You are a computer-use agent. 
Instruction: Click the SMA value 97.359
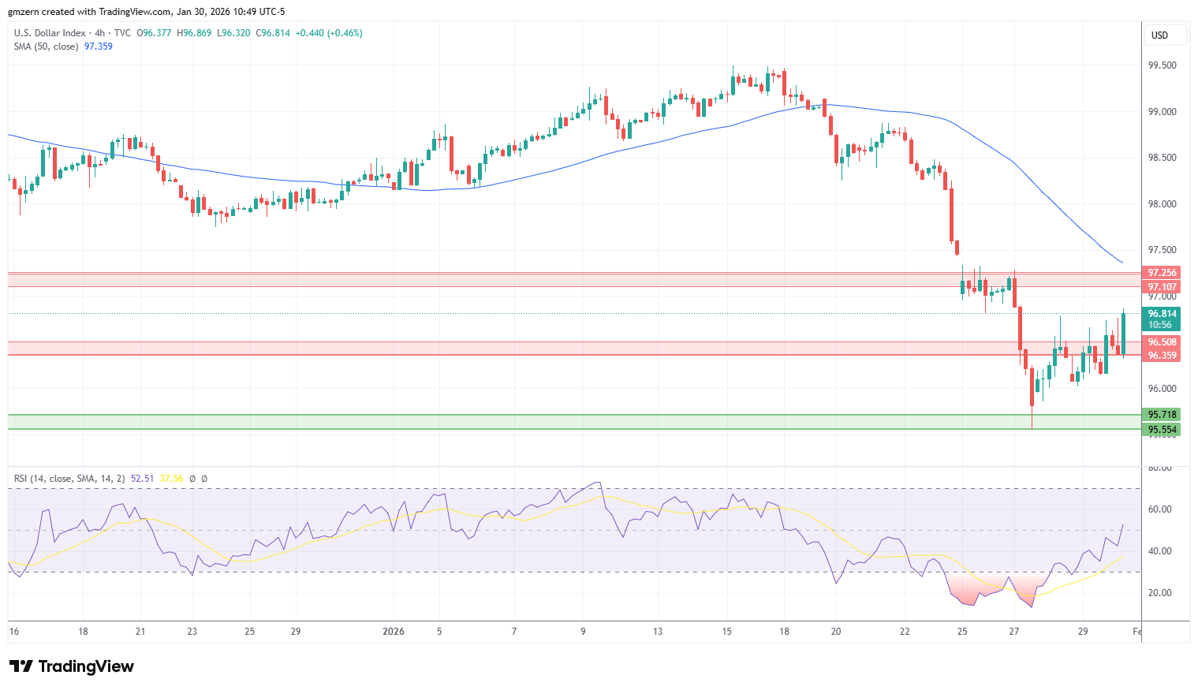[x=99, y=47]
